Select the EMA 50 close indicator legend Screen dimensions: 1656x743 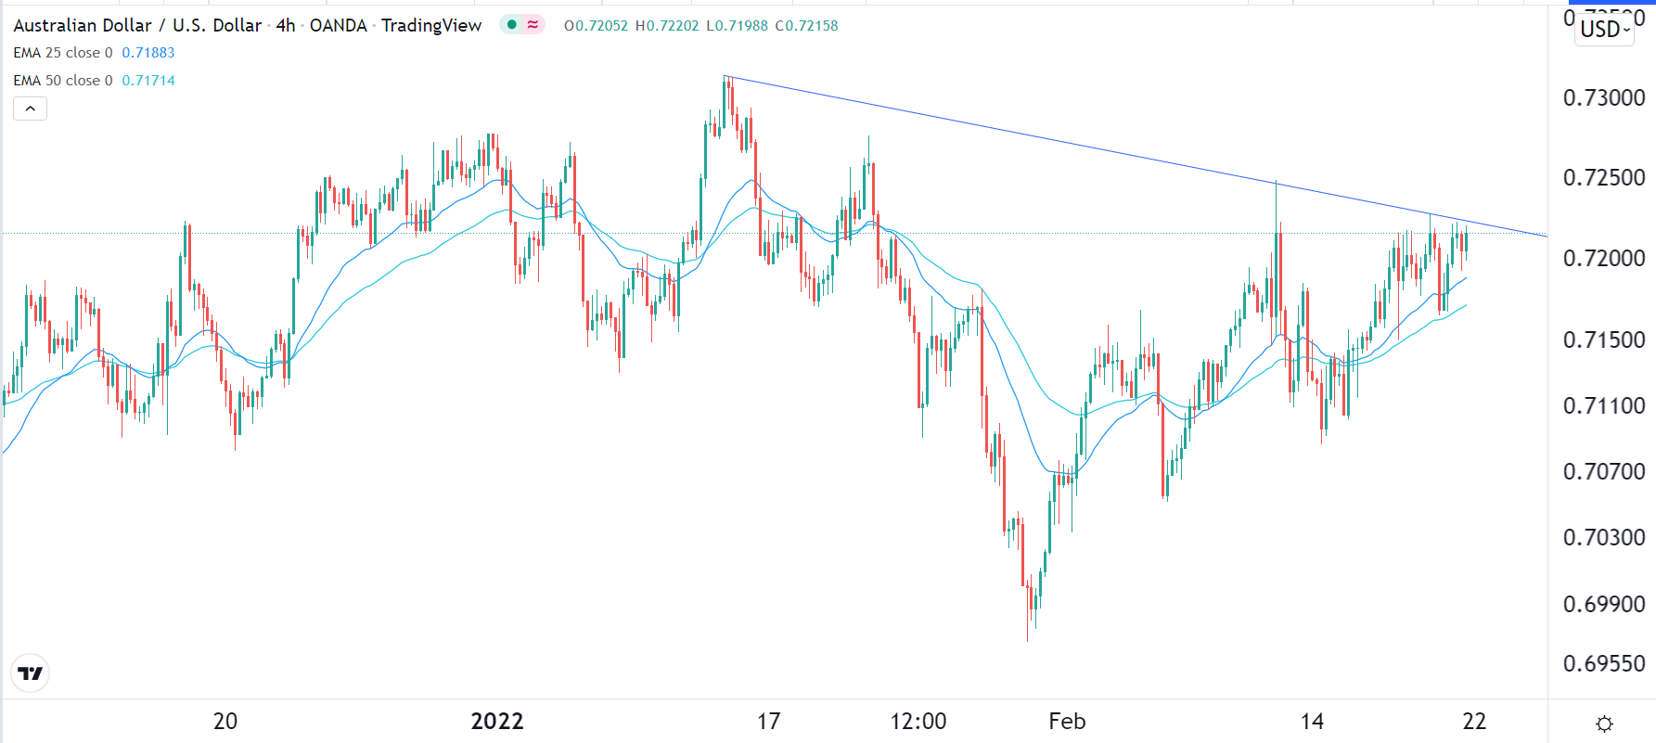[62, 81]
